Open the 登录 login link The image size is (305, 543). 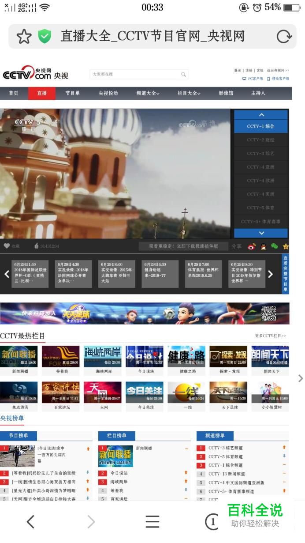click(238, 70)
